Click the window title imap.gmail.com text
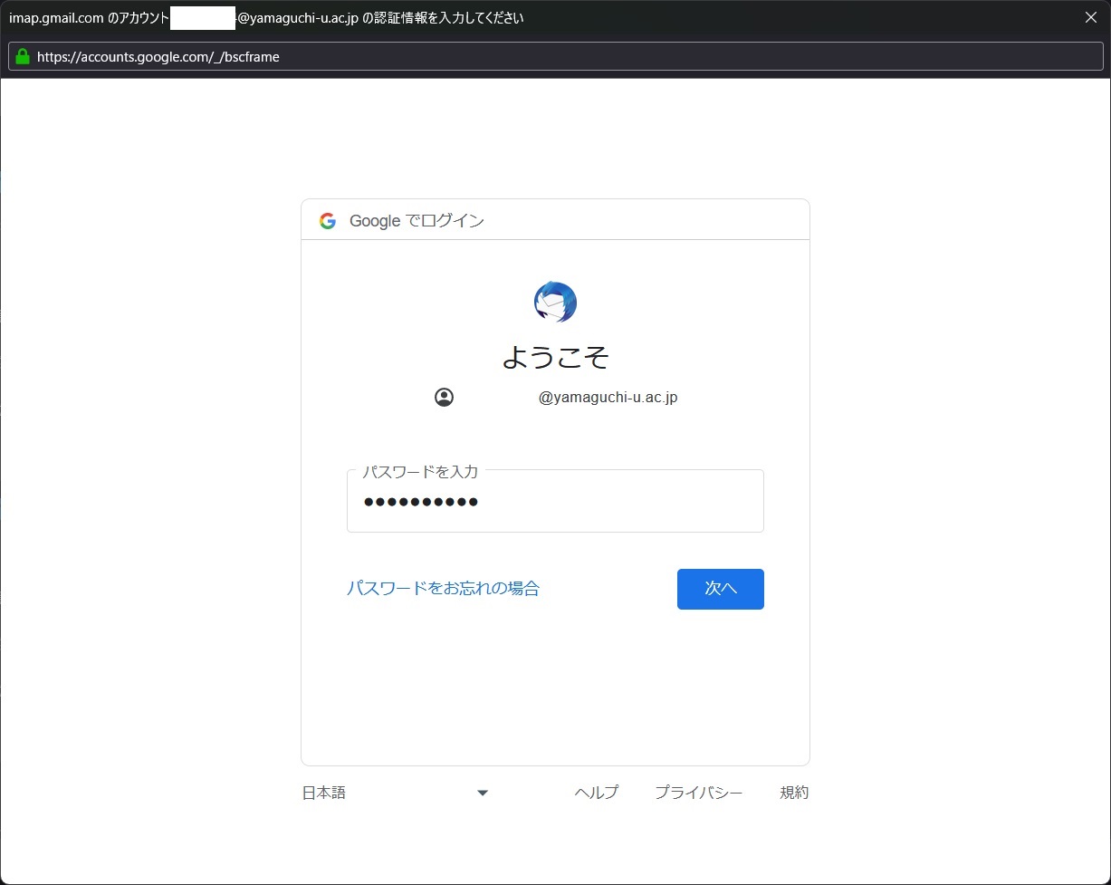Screen dimensions: 1111x885 (266, 17)
